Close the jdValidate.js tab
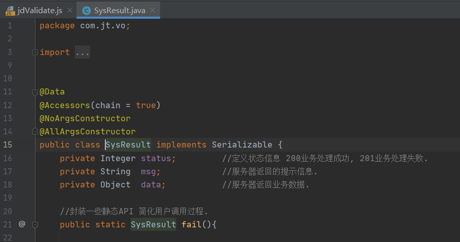Screen dimensions: 460x242 (x=70, y=10)
